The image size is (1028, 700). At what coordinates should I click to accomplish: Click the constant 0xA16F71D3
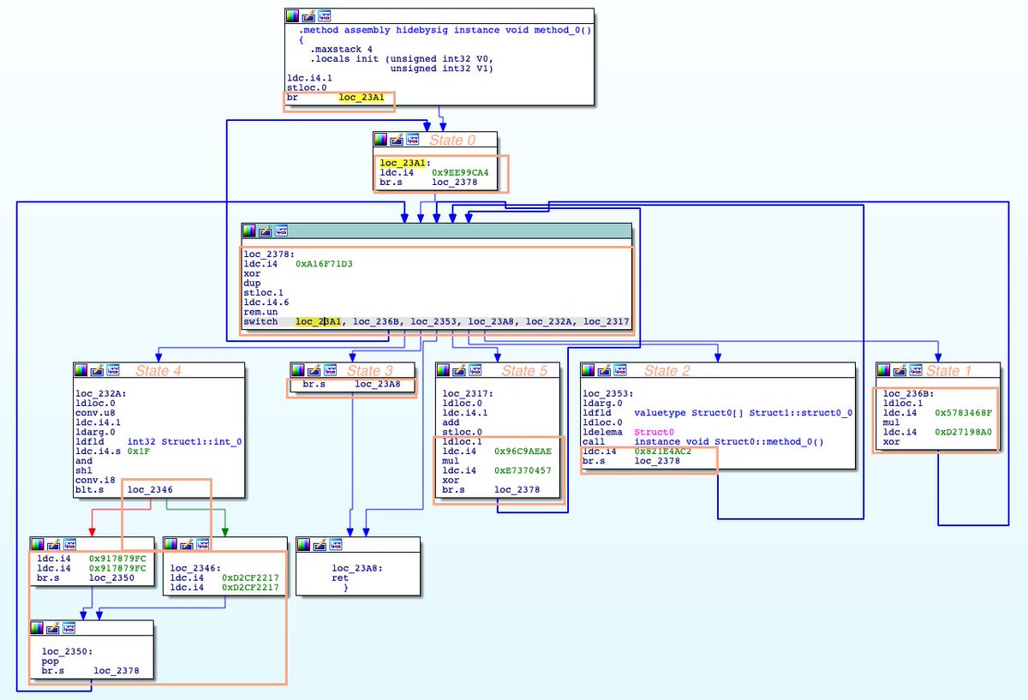click(325, 264)
